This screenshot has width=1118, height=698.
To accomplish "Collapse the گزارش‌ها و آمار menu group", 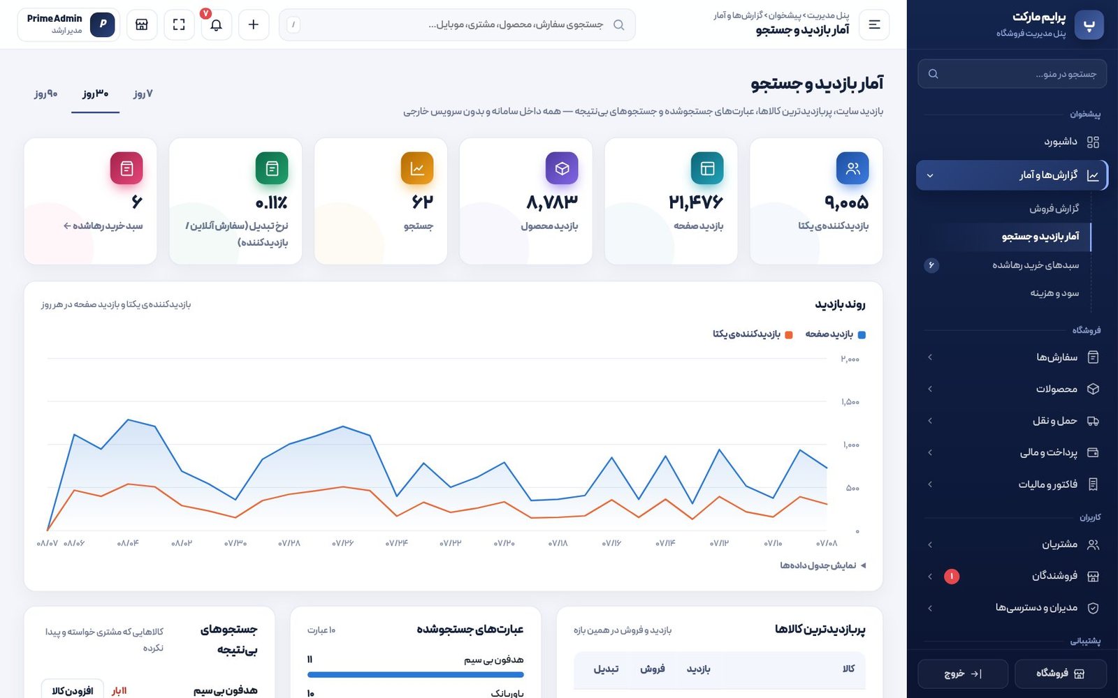I will [1012, 175].
